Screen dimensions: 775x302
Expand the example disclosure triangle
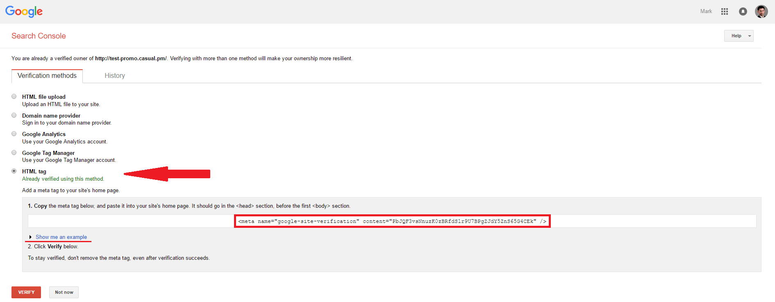click(x=30, y=237)
